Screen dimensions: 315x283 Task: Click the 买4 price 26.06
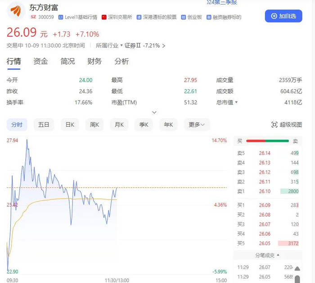coord(265,234)
